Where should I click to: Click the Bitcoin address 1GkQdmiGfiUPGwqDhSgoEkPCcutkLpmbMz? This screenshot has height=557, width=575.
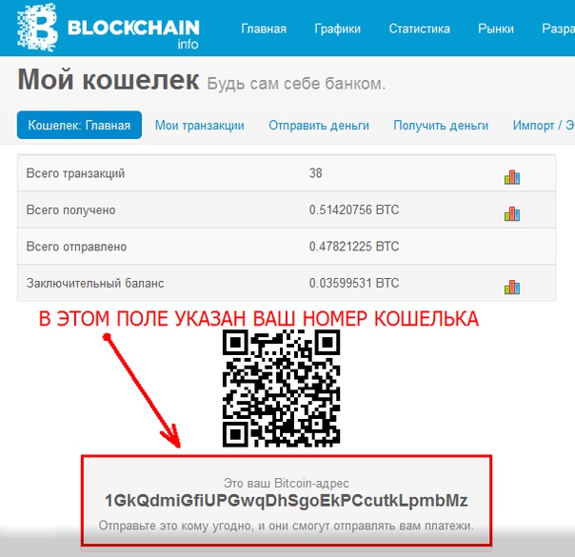click(x=286, y=501)
